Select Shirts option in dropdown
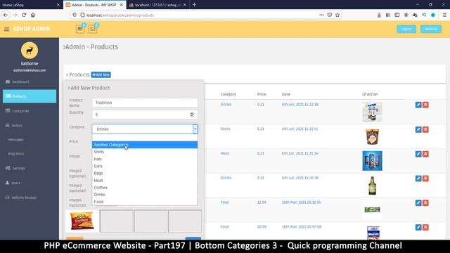 pyautogui.click(x=145, y=152)
